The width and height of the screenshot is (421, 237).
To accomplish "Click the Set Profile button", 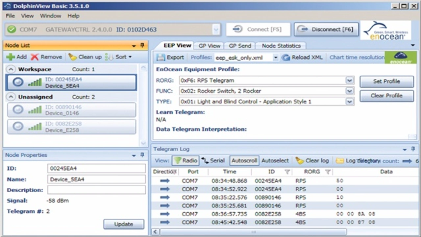I will (x=387, y=82).
